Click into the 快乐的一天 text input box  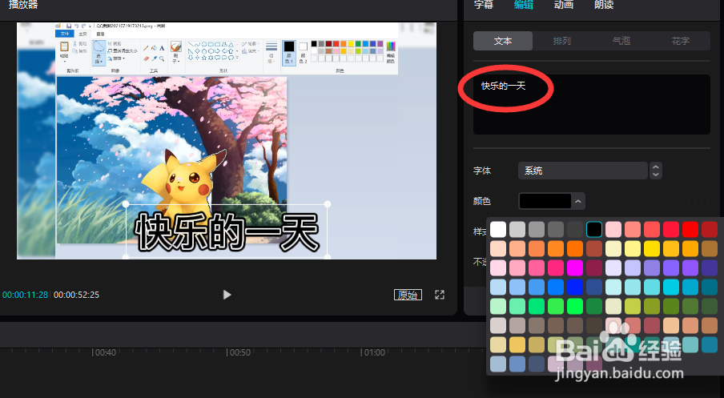click(592, 104)
